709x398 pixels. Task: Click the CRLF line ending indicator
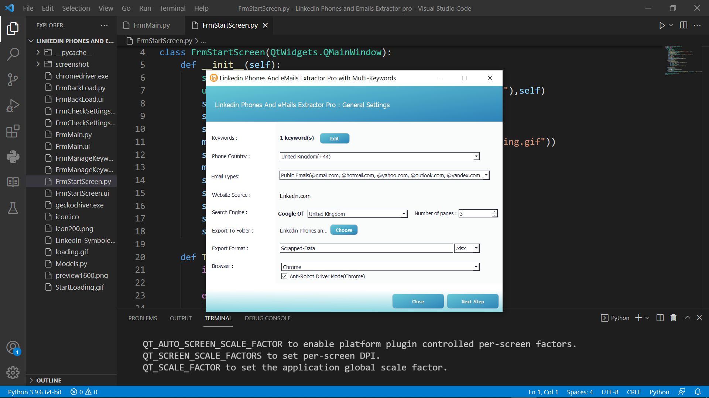(634, 392)
